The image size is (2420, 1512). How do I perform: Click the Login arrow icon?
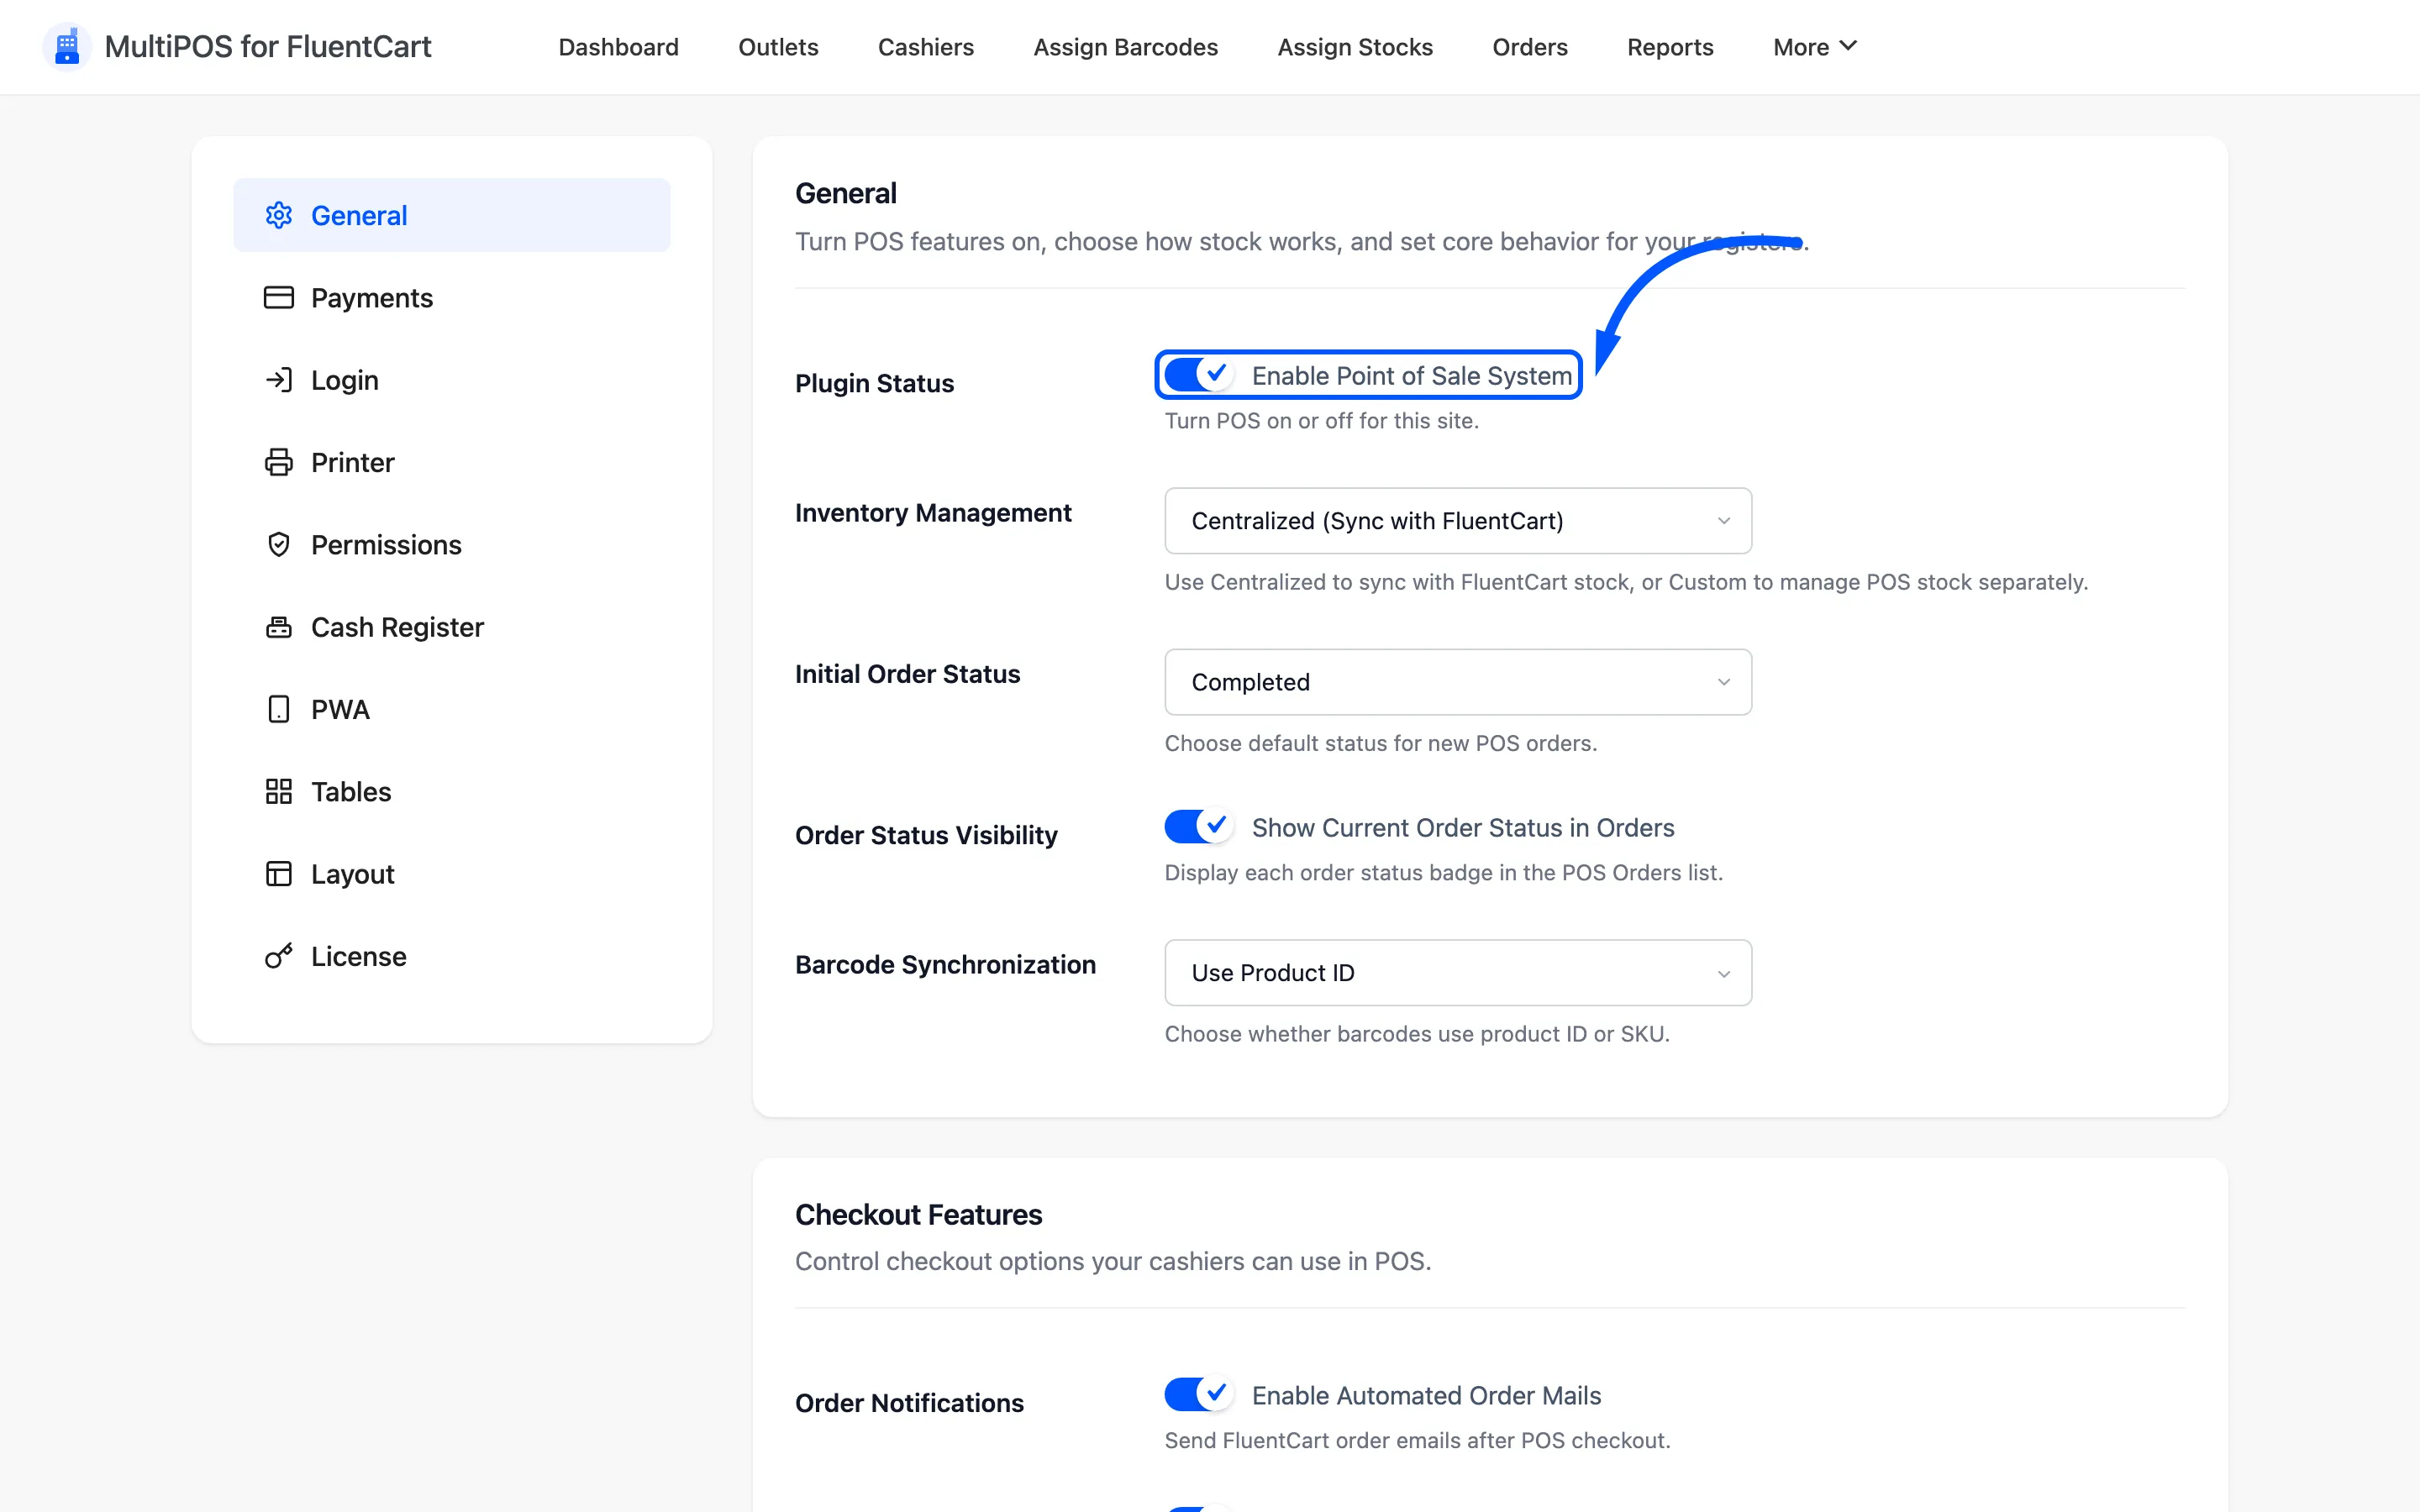278,380
